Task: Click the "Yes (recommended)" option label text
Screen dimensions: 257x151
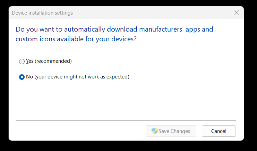Action: pos(49,61)
